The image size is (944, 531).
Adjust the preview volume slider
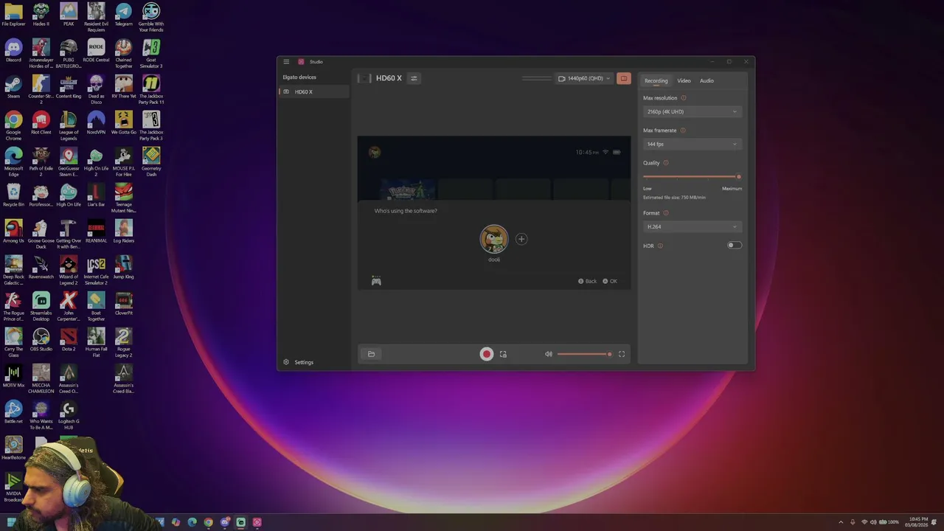point(583,354)
